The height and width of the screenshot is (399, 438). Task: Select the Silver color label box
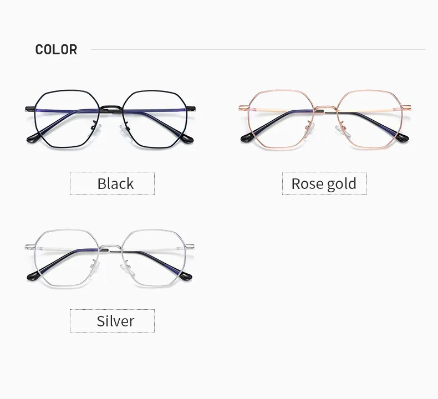pyautogui.click(x=112, y=321)
